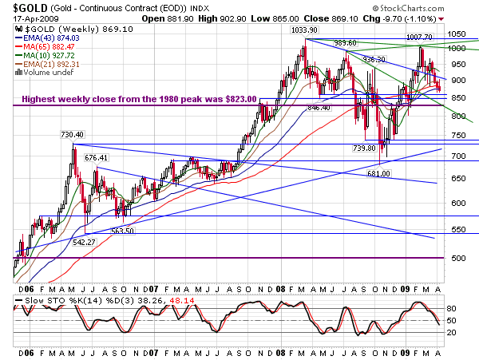Click the 1033.90 peak price label
This screenshot has width=479, height=360.
[x=304, y=30]
